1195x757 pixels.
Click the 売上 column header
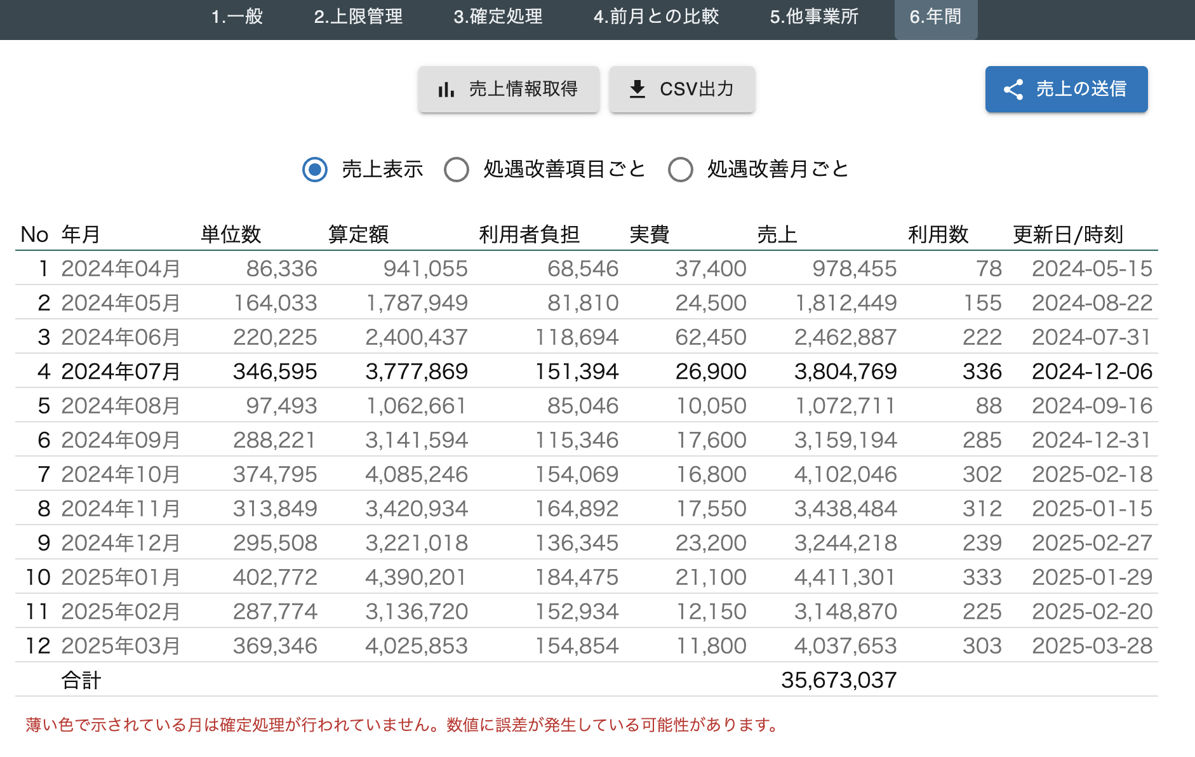pyautogui.click(x=777, y=234)
